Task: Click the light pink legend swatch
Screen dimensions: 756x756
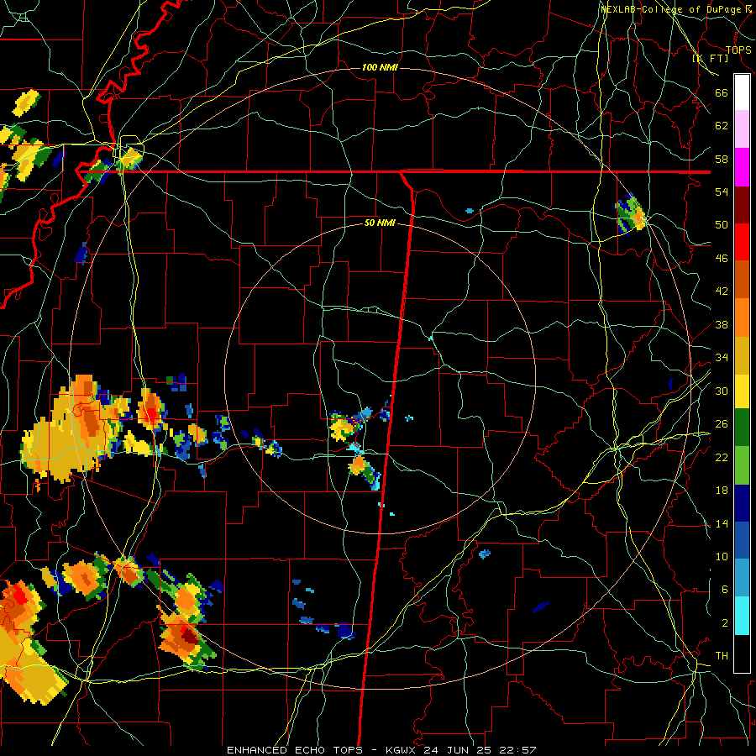Action: click(742, 129)
